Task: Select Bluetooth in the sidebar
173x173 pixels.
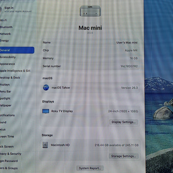Action: [x=6, y=27]
